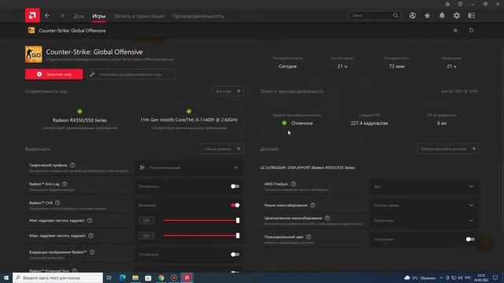Switch to the Игры tab
The image size is (504, 283).
pos(98,16)
